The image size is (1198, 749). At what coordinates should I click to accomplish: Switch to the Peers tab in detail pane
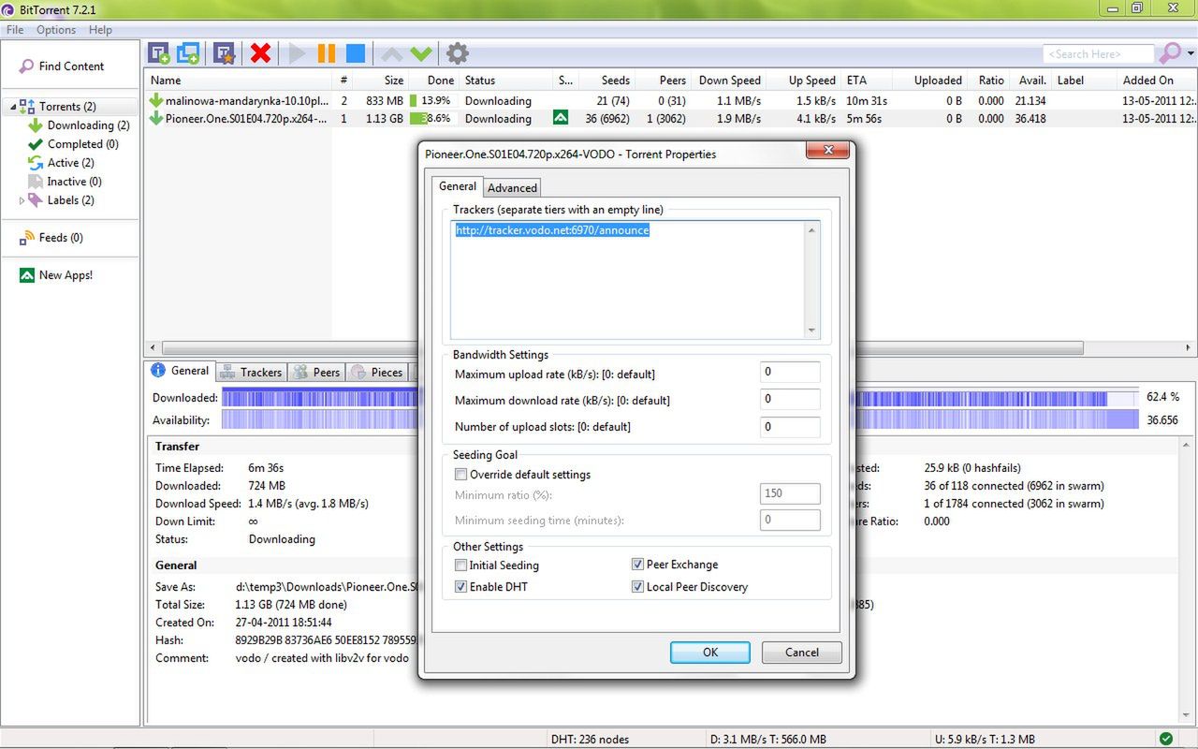(x=316, y=372)
